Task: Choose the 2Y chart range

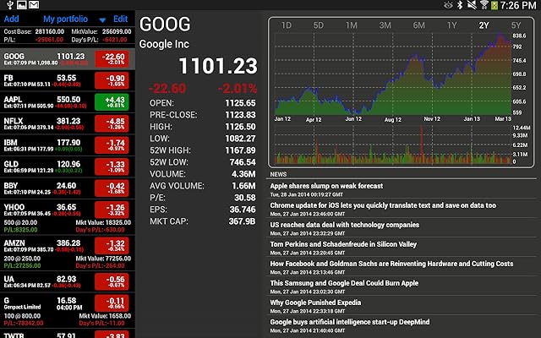Action: point(484,25)
